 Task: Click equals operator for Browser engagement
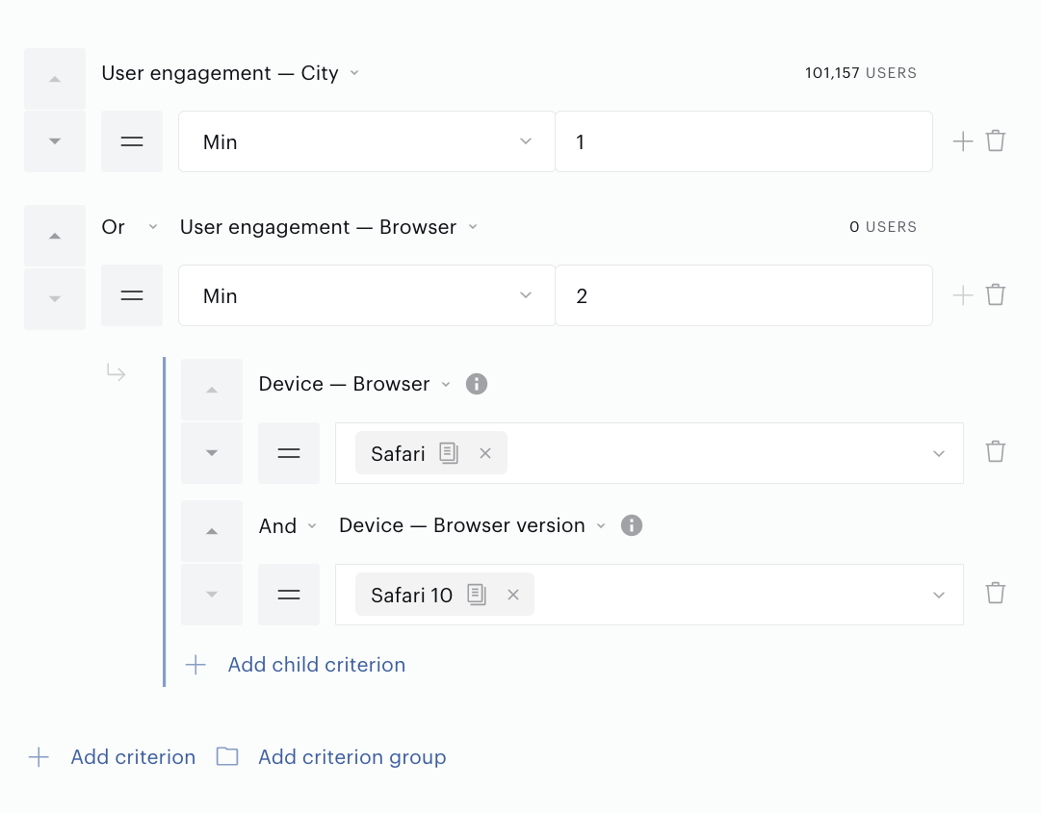point(132,295)
